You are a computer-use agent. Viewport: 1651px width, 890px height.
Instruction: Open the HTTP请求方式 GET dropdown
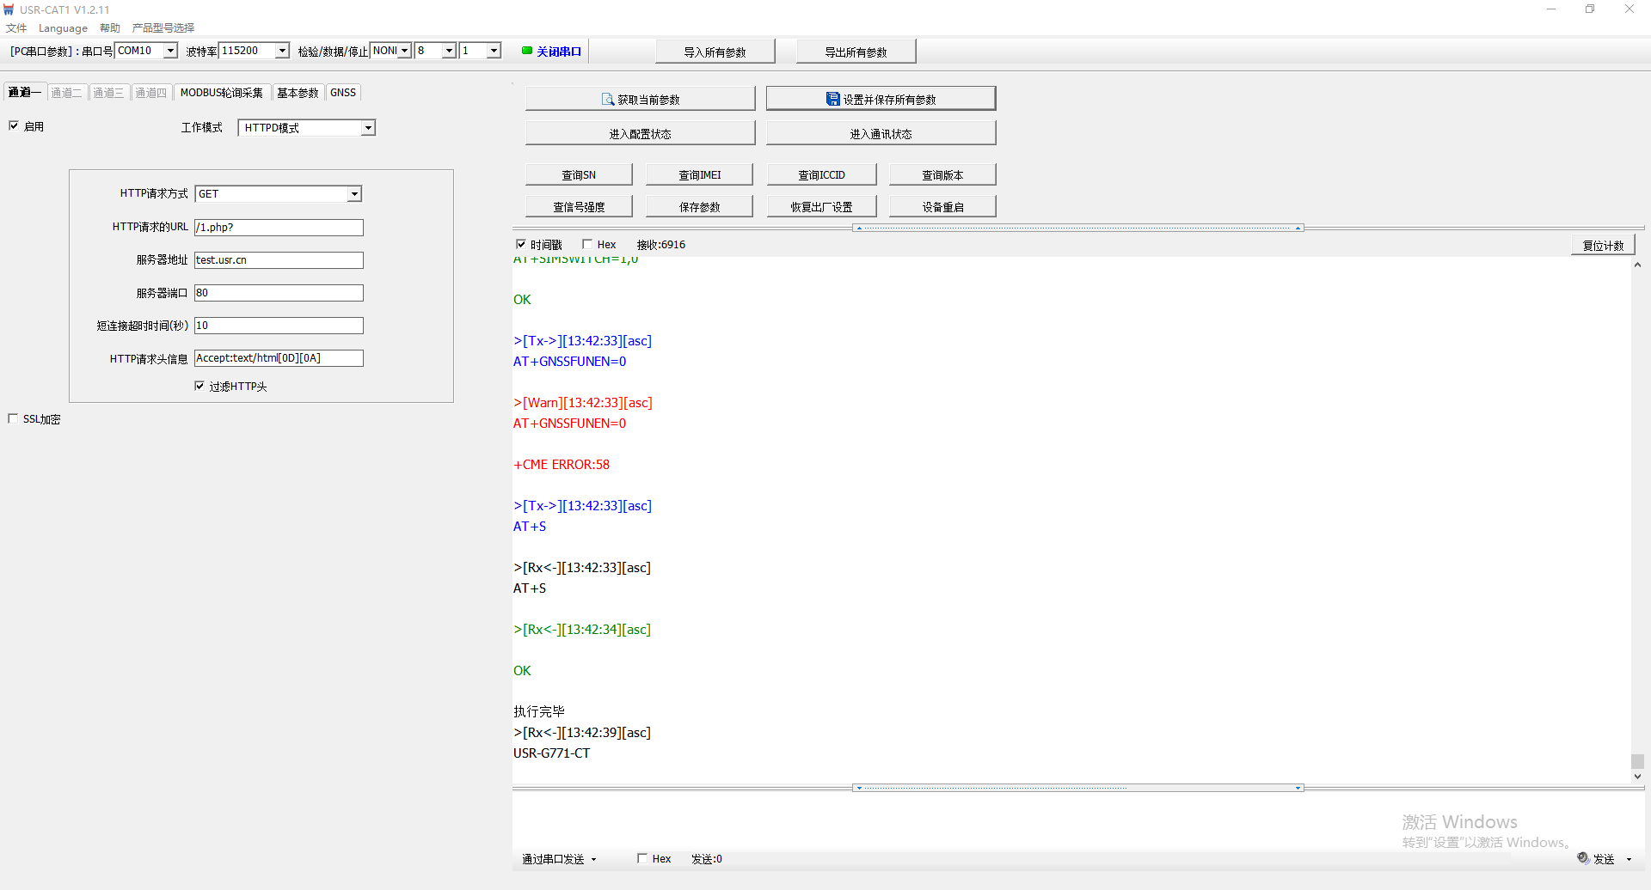tap(354, 194)
